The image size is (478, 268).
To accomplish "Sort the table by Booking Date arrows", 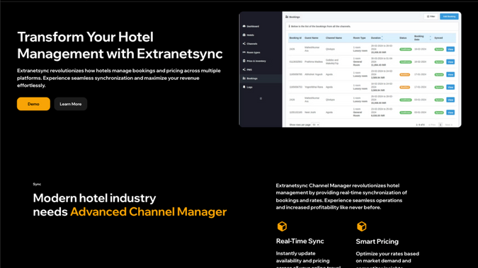I will click(x=430, y=37).
